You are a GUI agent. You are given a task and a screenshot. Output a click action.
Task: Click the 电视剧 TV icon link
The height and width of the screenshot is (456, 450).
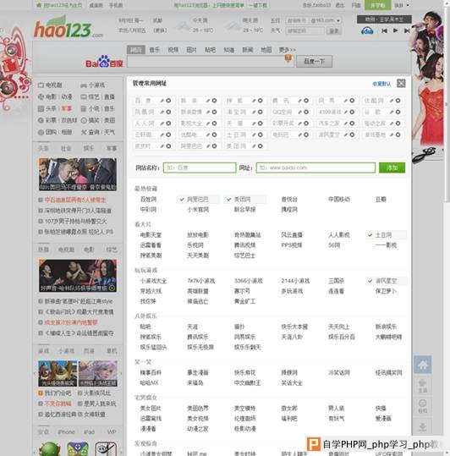pos(50,85)
